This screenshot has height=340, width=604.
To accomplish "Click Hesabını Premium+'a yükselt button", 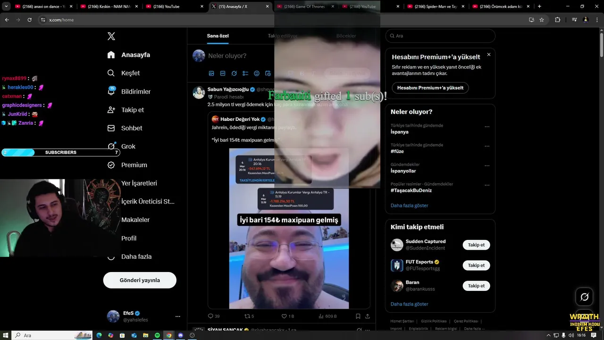I will pos(430,88).
